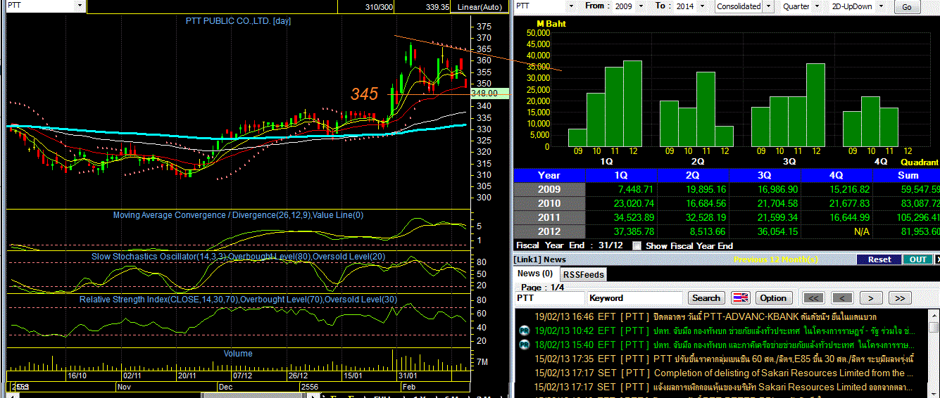Go to previous news page (<)

(842, 298)
